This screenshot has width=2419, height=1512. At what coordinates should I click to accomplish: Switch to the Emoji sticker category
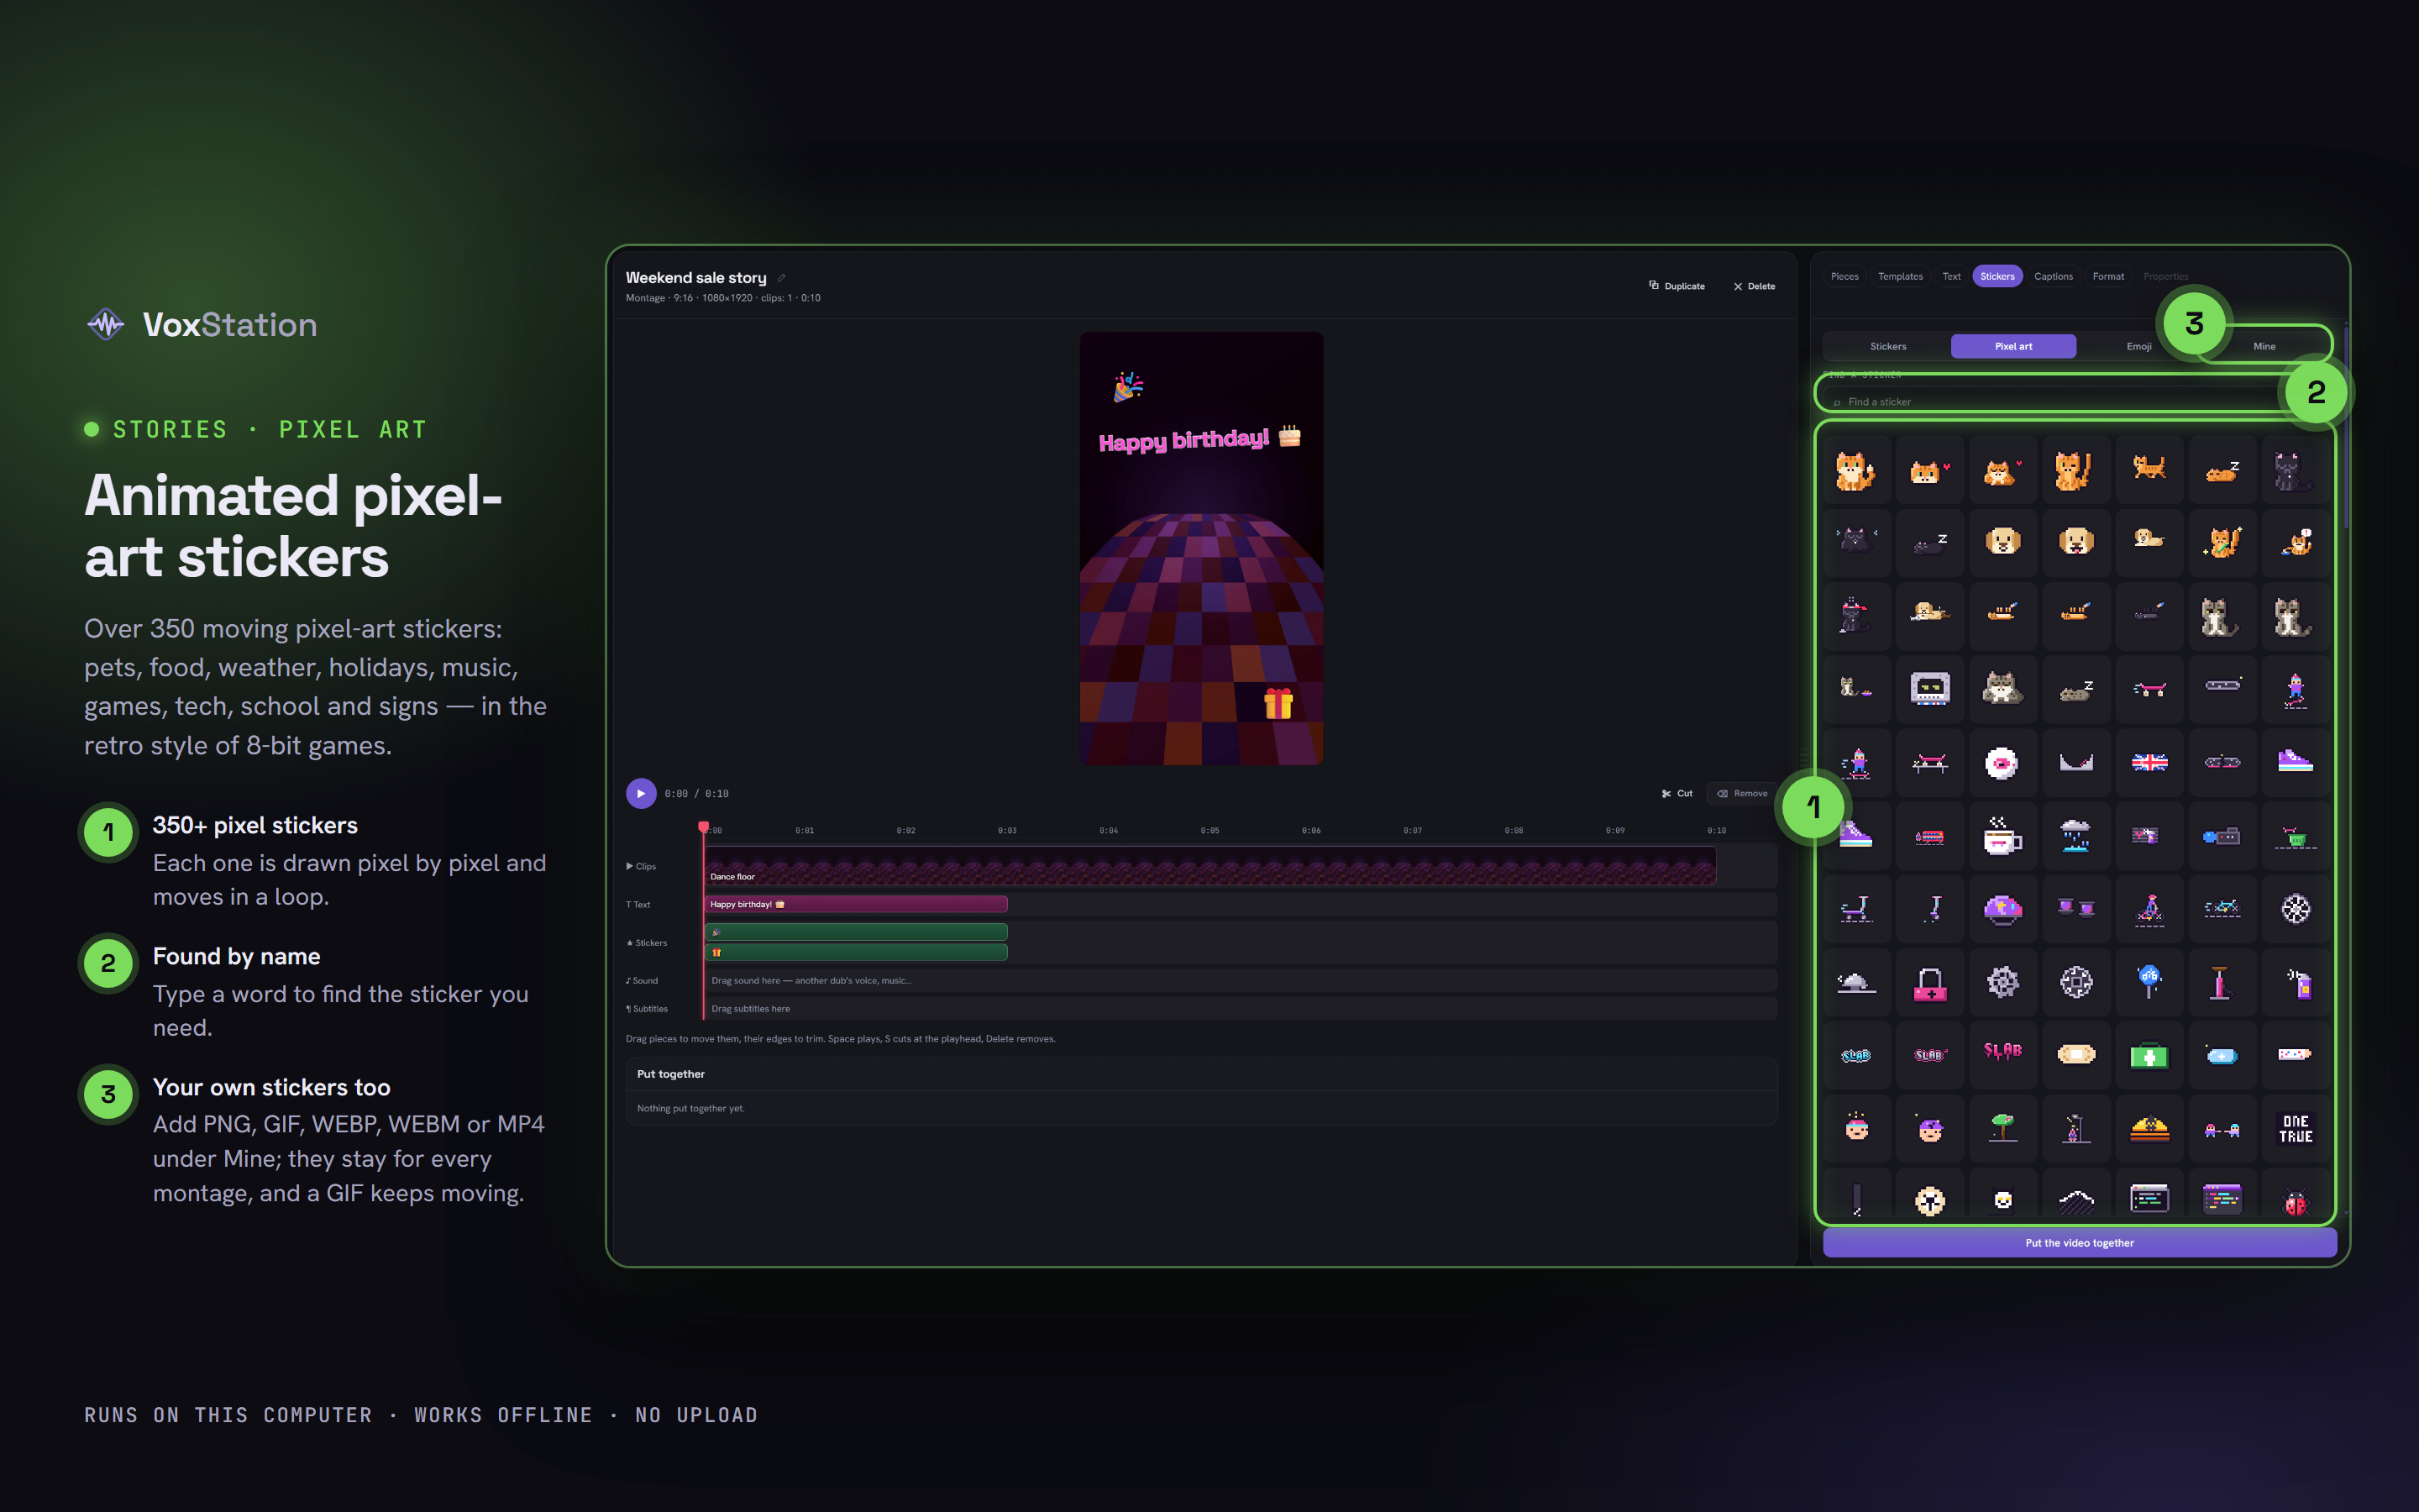pos(2138,346)
